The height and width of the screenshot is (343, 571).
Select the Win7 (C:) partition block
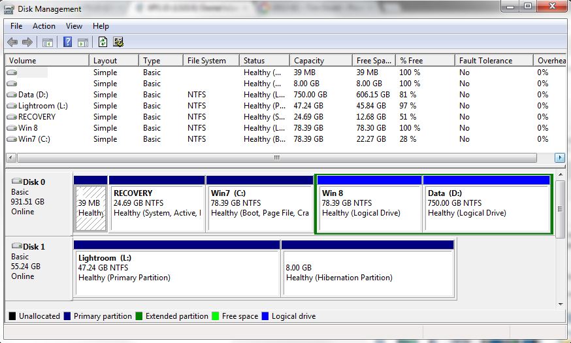coord(260,208)
